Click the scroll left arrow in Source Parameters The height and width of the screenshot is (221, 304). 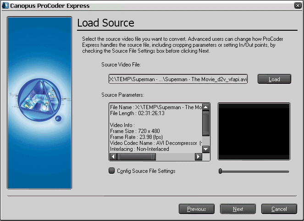[x=113, y=157]
